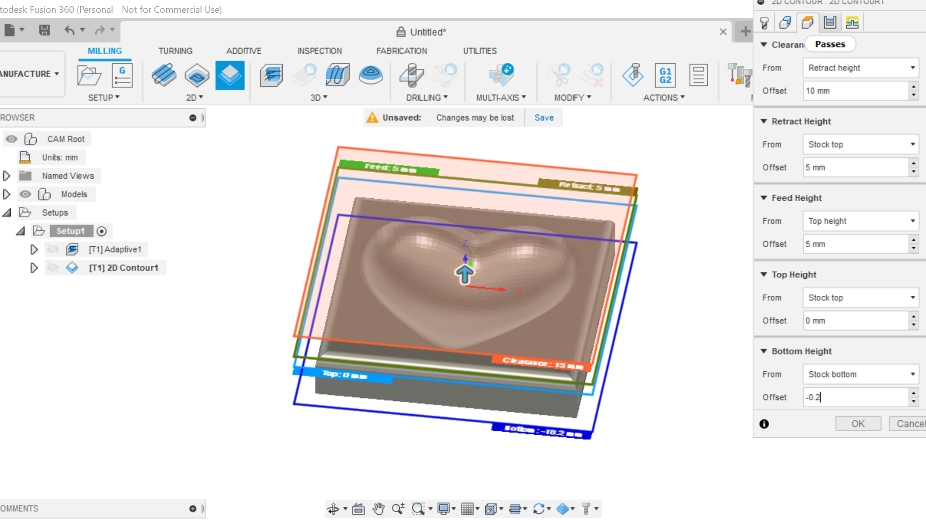The height and width of the screenshot is (520, 926).
Task: Switch to the TURNING ribbon tab
Action: (175, 51)
